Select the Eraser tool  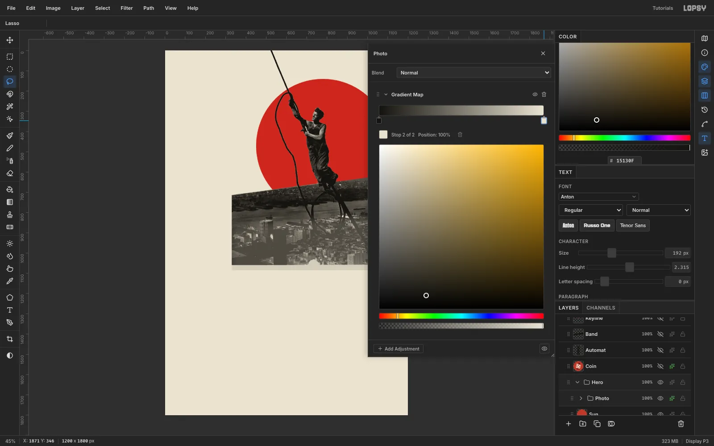click(10, 173)
